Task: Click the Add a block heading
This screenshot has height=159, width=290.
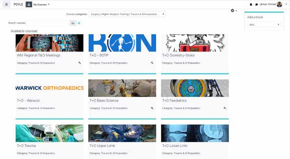Action: pyautogui.click(x=255, y=17)
